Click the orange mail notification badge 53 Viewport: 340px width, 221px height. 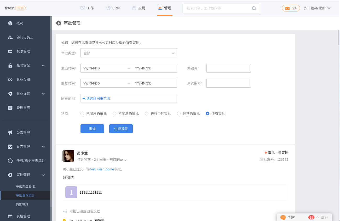pos(291,8)
